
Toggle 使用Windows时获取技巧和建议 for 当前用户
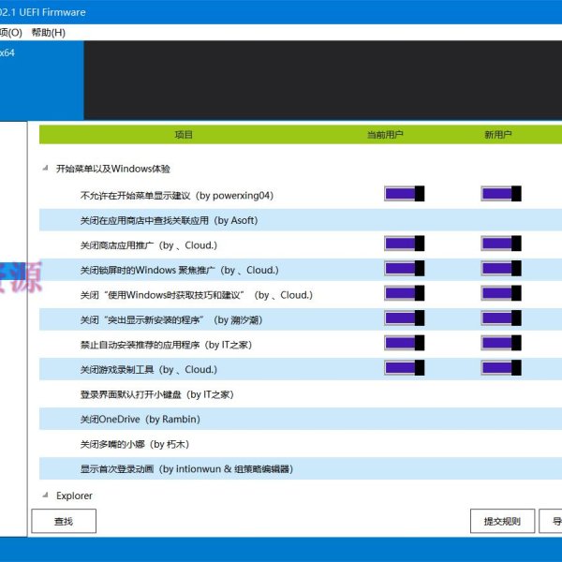pos(404,293)
